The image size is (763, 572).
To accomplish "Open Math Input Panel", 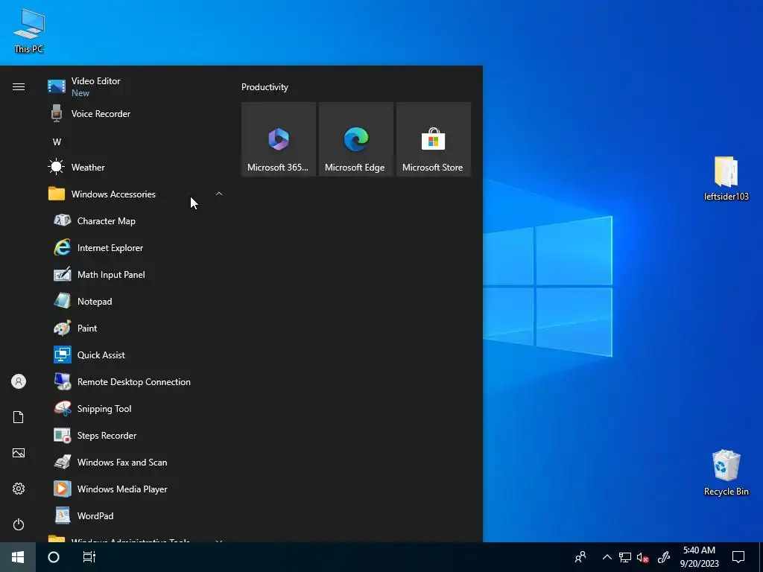I will 136,274.
